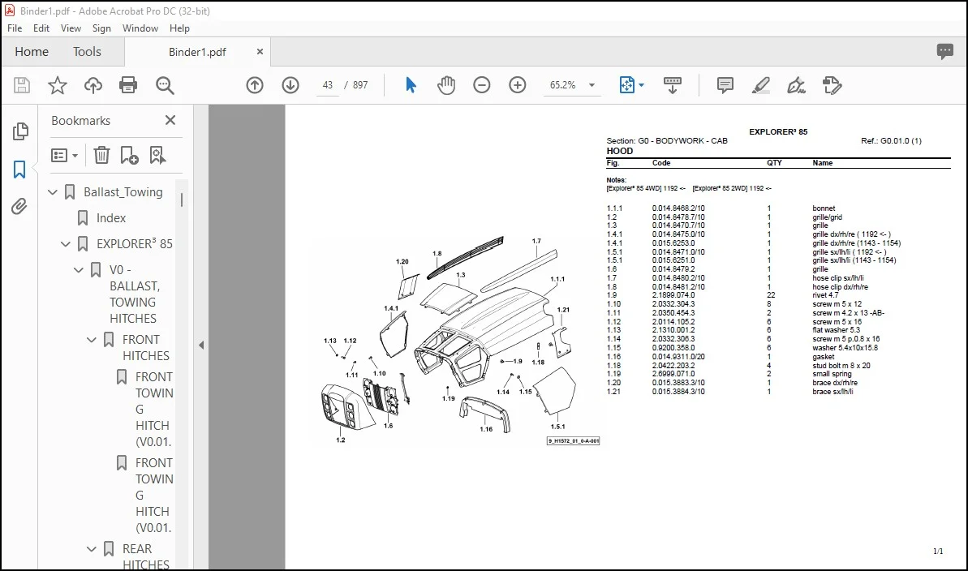This screenshot has height=571, width=968.
Task: Zoom in with plus button
Action: [x=518, y=85]
